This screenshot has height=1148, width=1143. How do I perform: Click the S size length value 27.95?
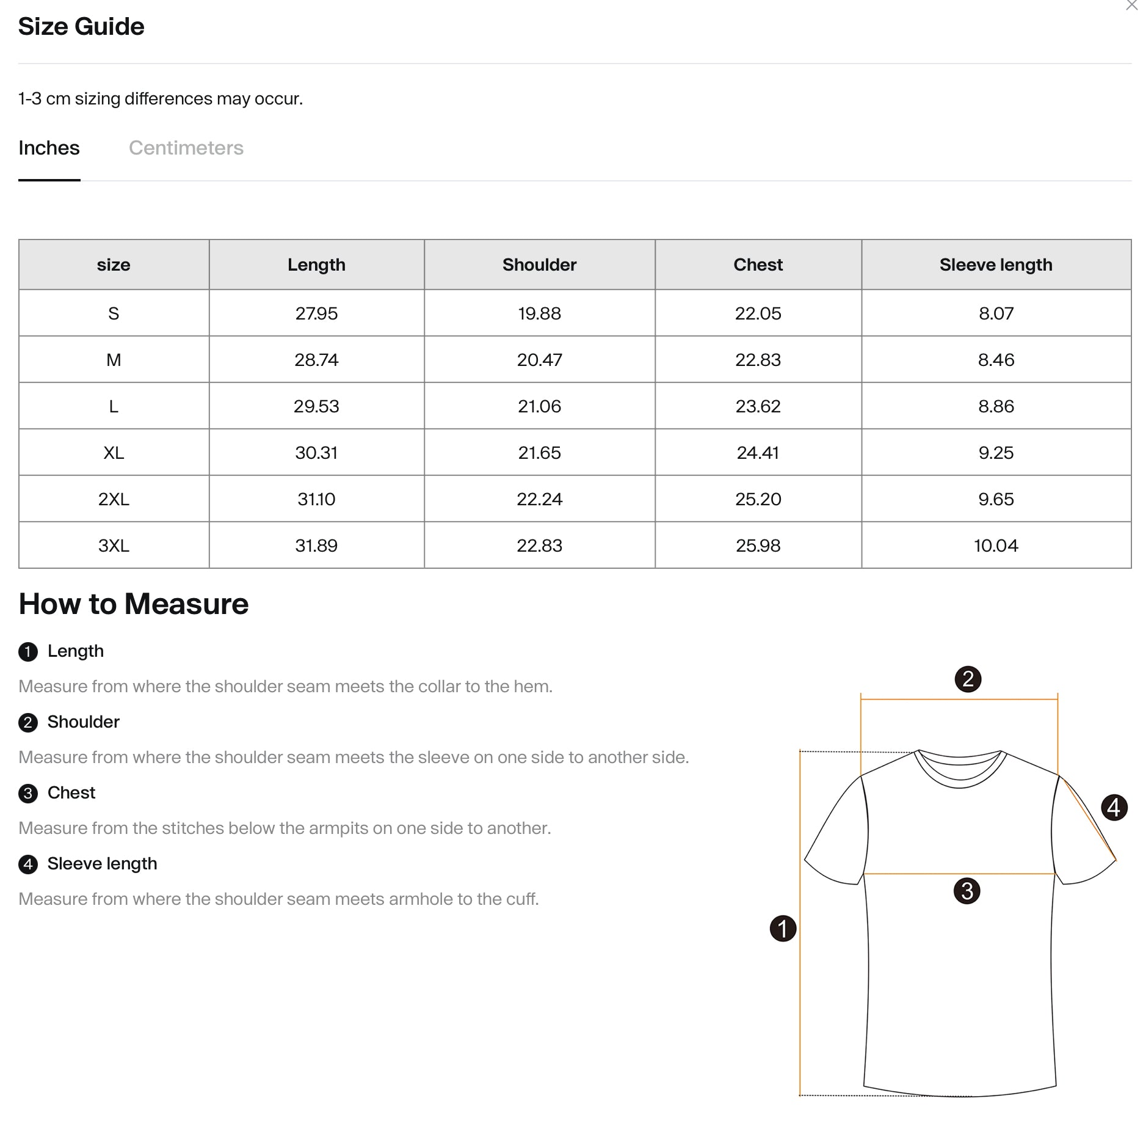(316, 313)
